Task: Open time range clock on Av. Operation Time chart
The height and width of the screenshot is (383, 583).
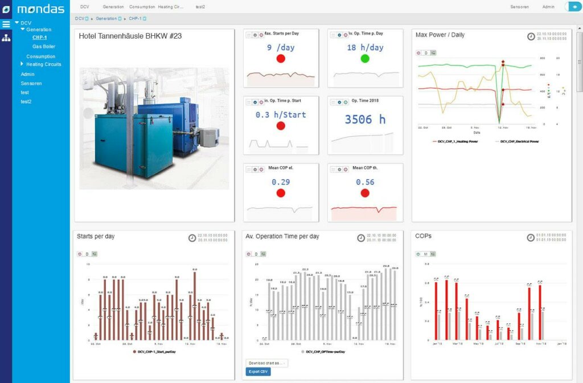Action: point(360,238)
